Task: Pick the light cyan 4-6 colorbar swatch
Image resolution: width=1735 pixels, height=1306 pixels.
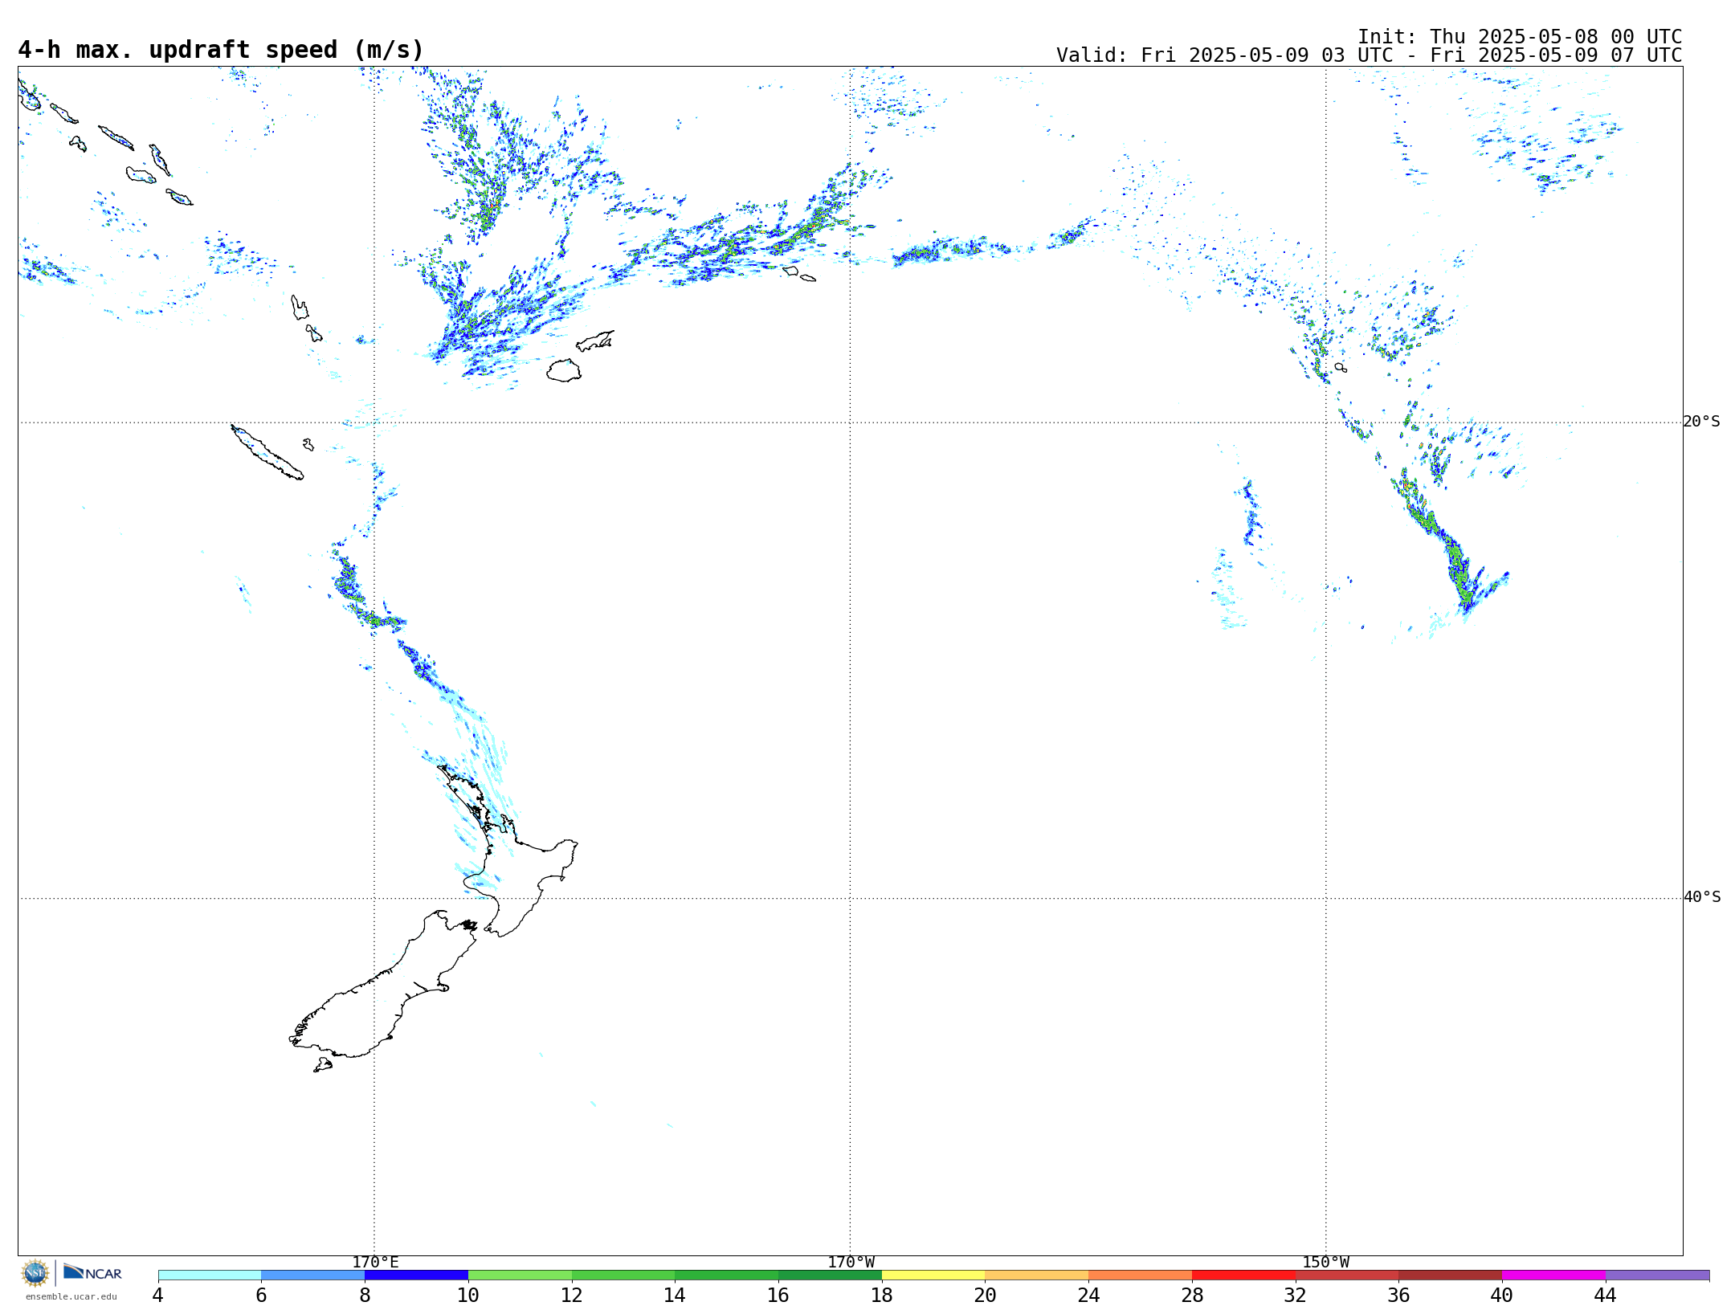Action: click(210, 1275)
